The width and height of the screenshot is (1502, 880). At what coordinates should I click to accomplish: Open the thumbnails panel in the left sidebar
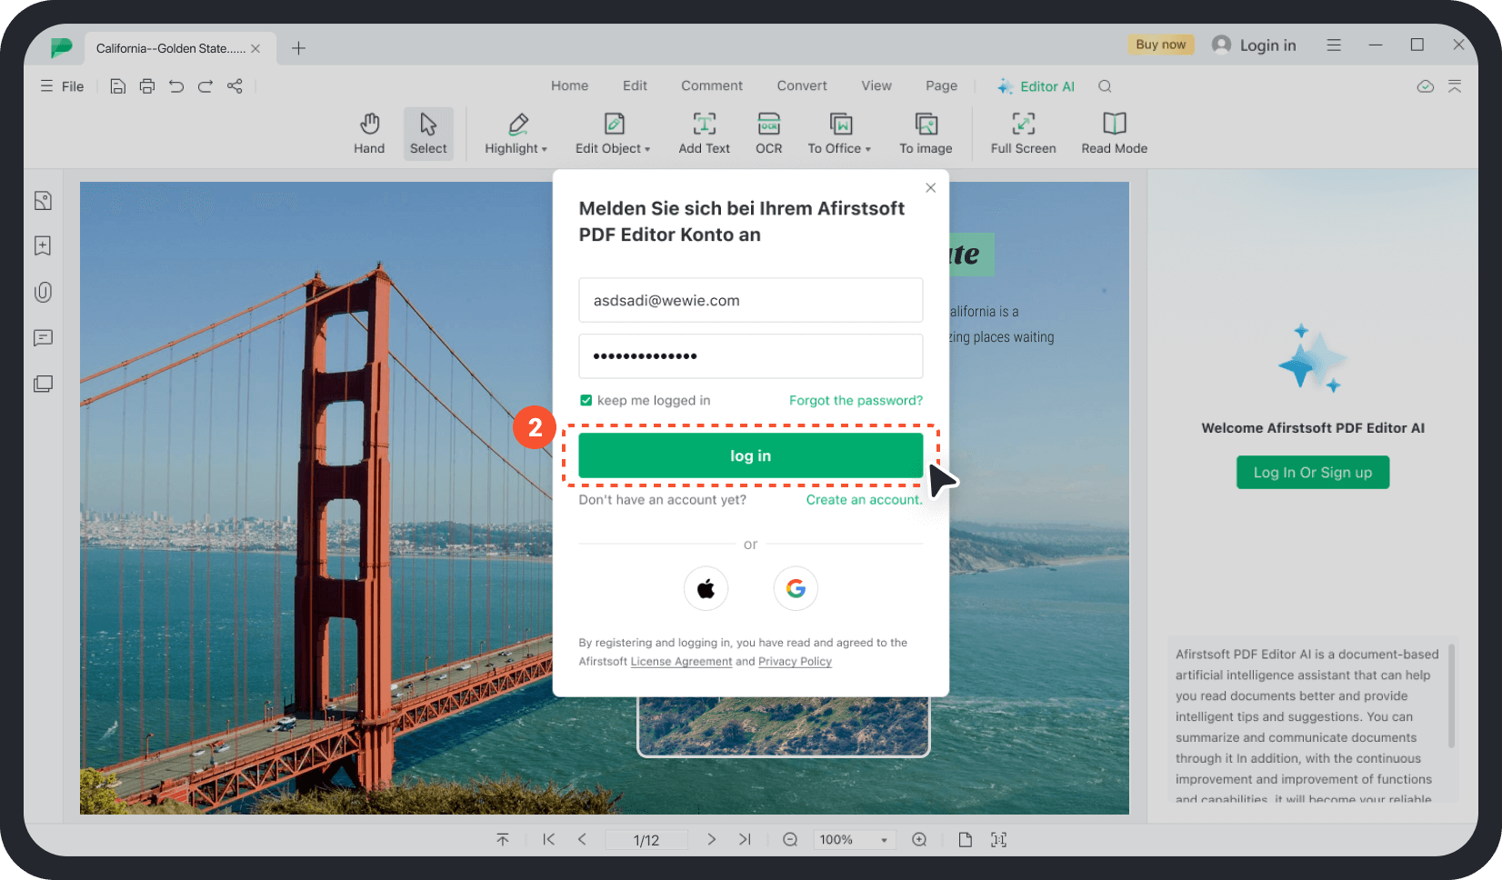(x=43, y=201)
